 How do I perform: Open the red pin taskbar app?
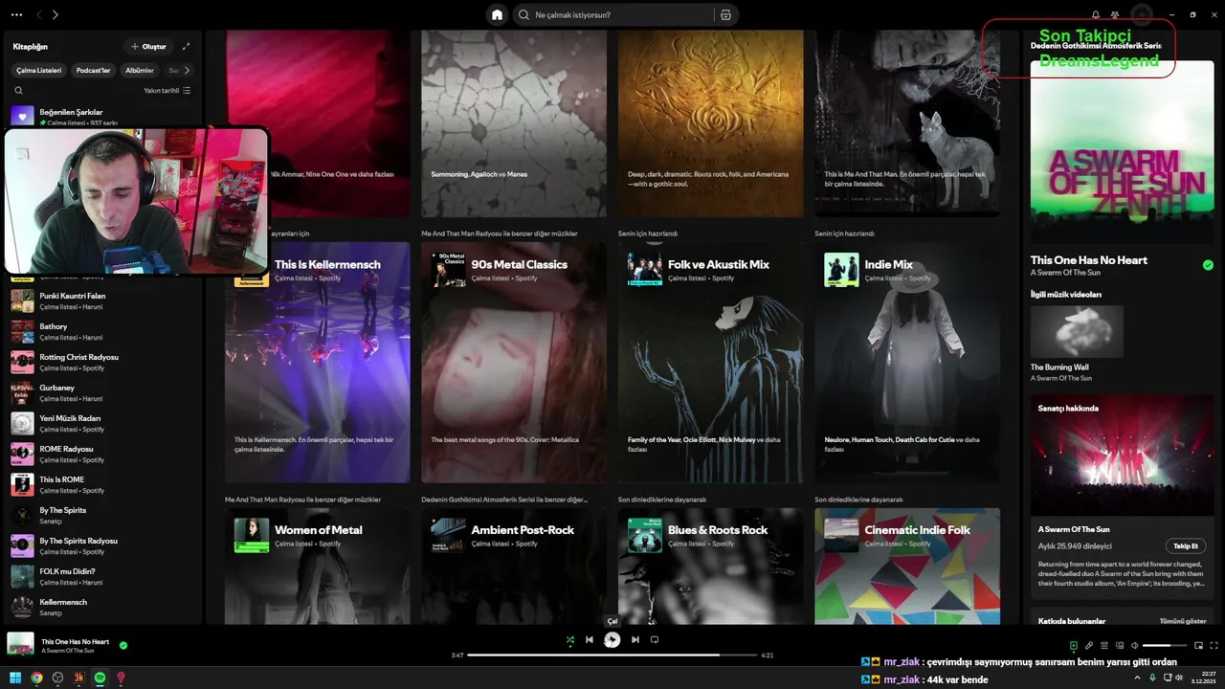(121, 678)
